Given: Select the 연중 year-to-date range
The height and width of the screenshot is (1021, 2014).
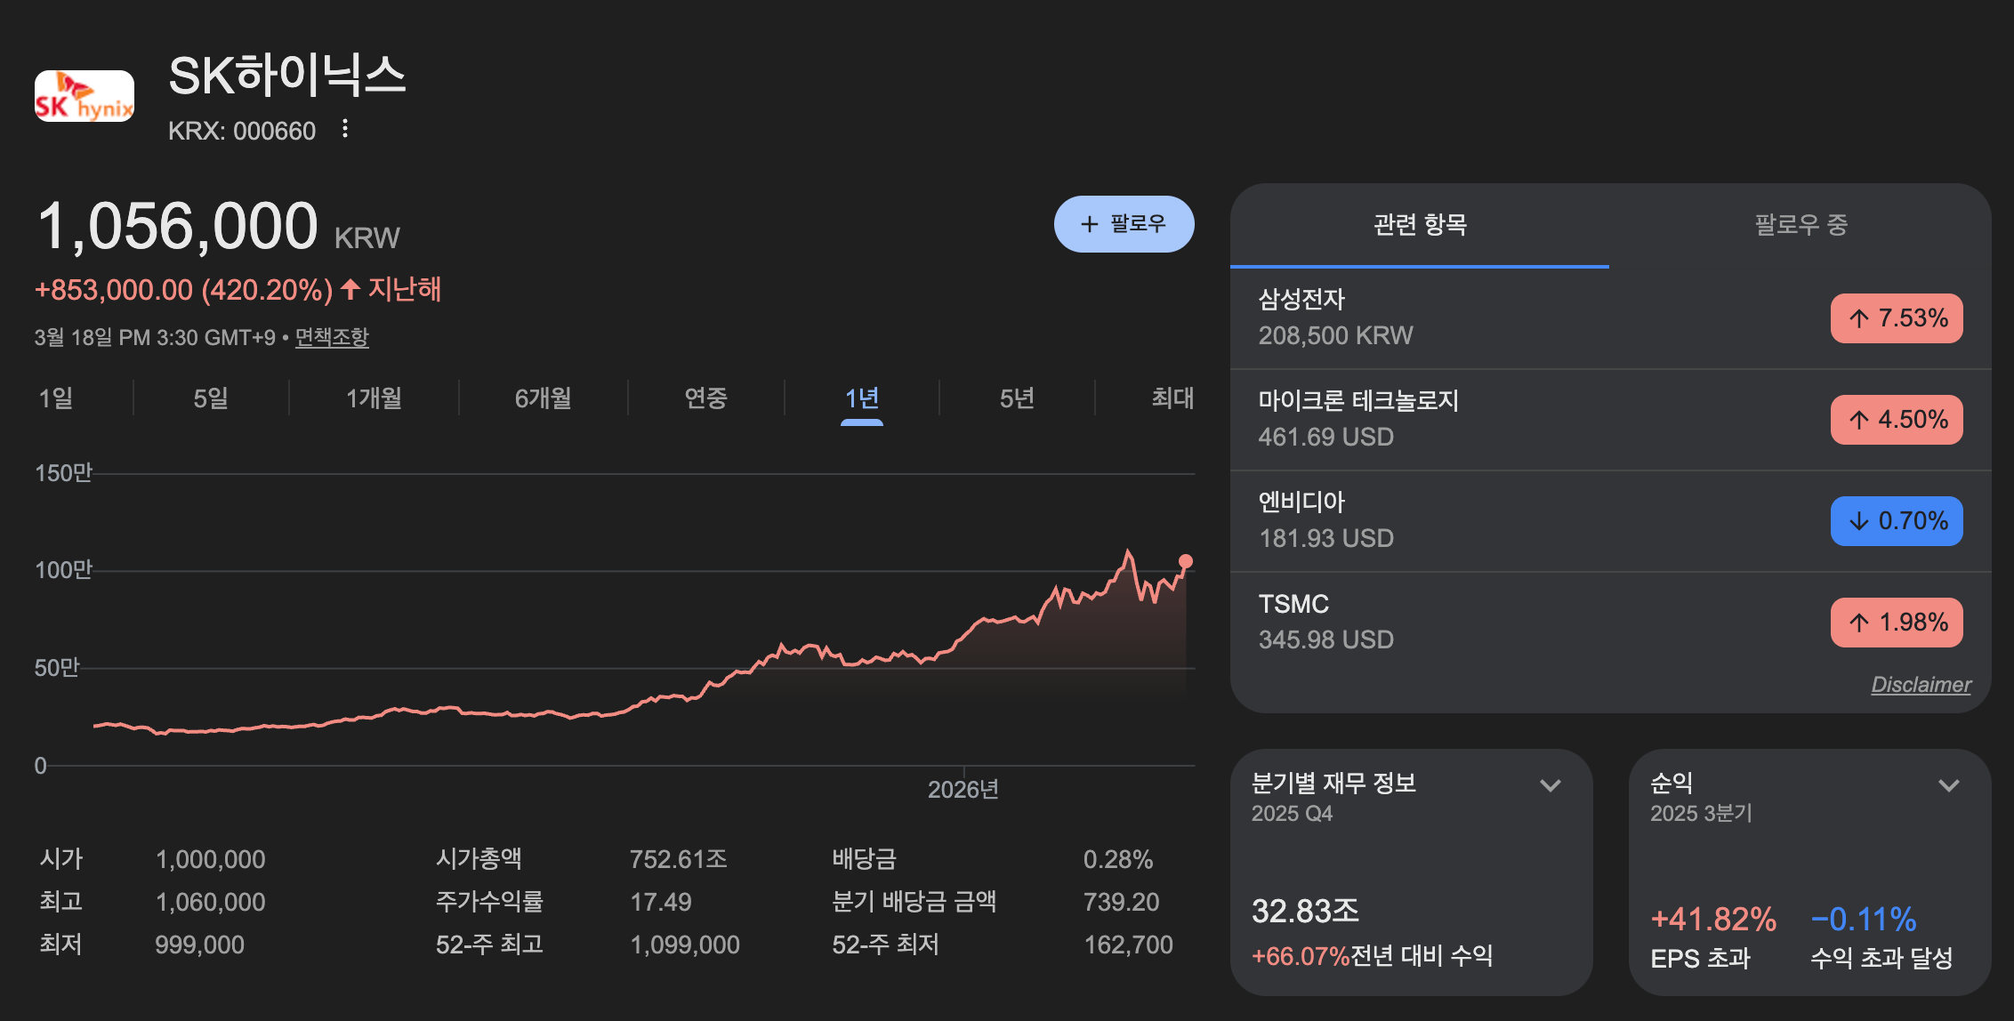Looking at the screenshot, I should 705,398.
